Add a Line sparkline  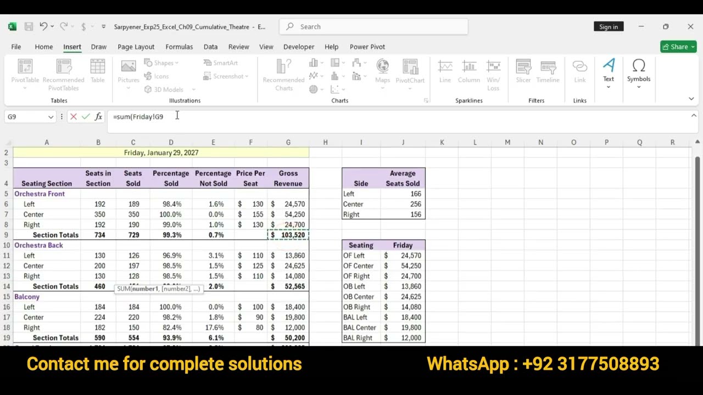[445, 71]
